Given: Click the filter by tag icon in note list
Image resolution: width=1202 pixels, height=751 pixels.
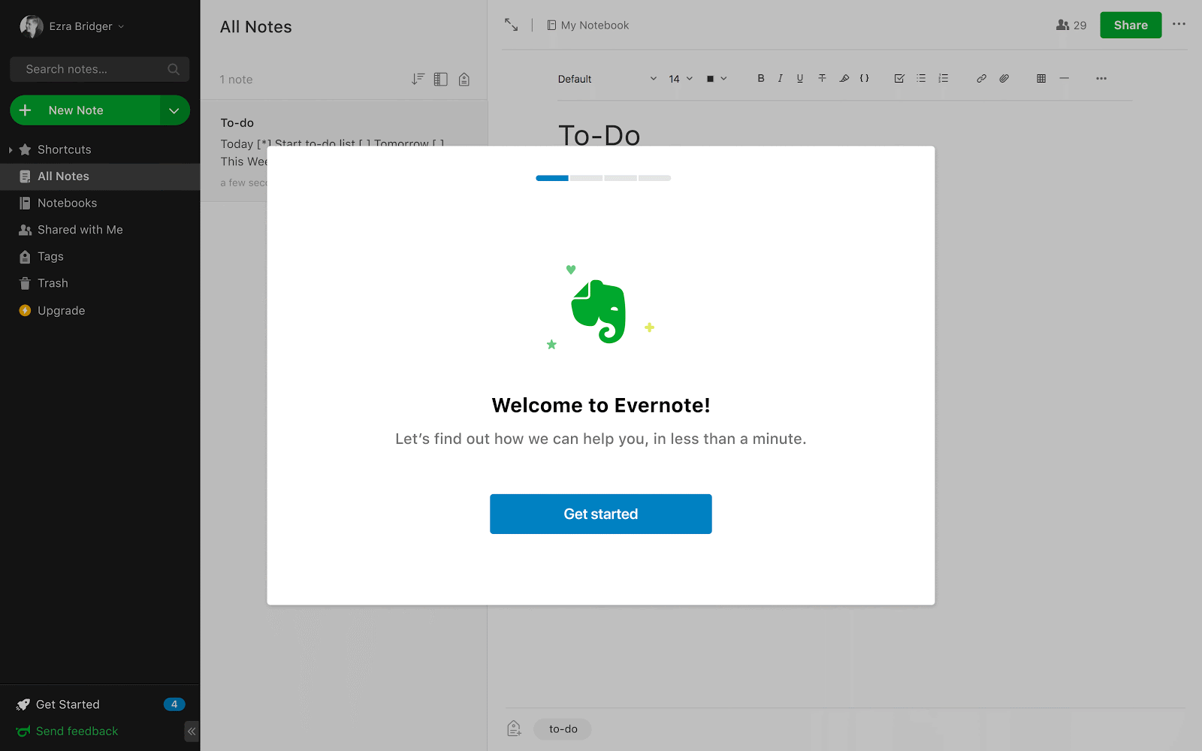Looking at the screenshot, I should (464, 79).
